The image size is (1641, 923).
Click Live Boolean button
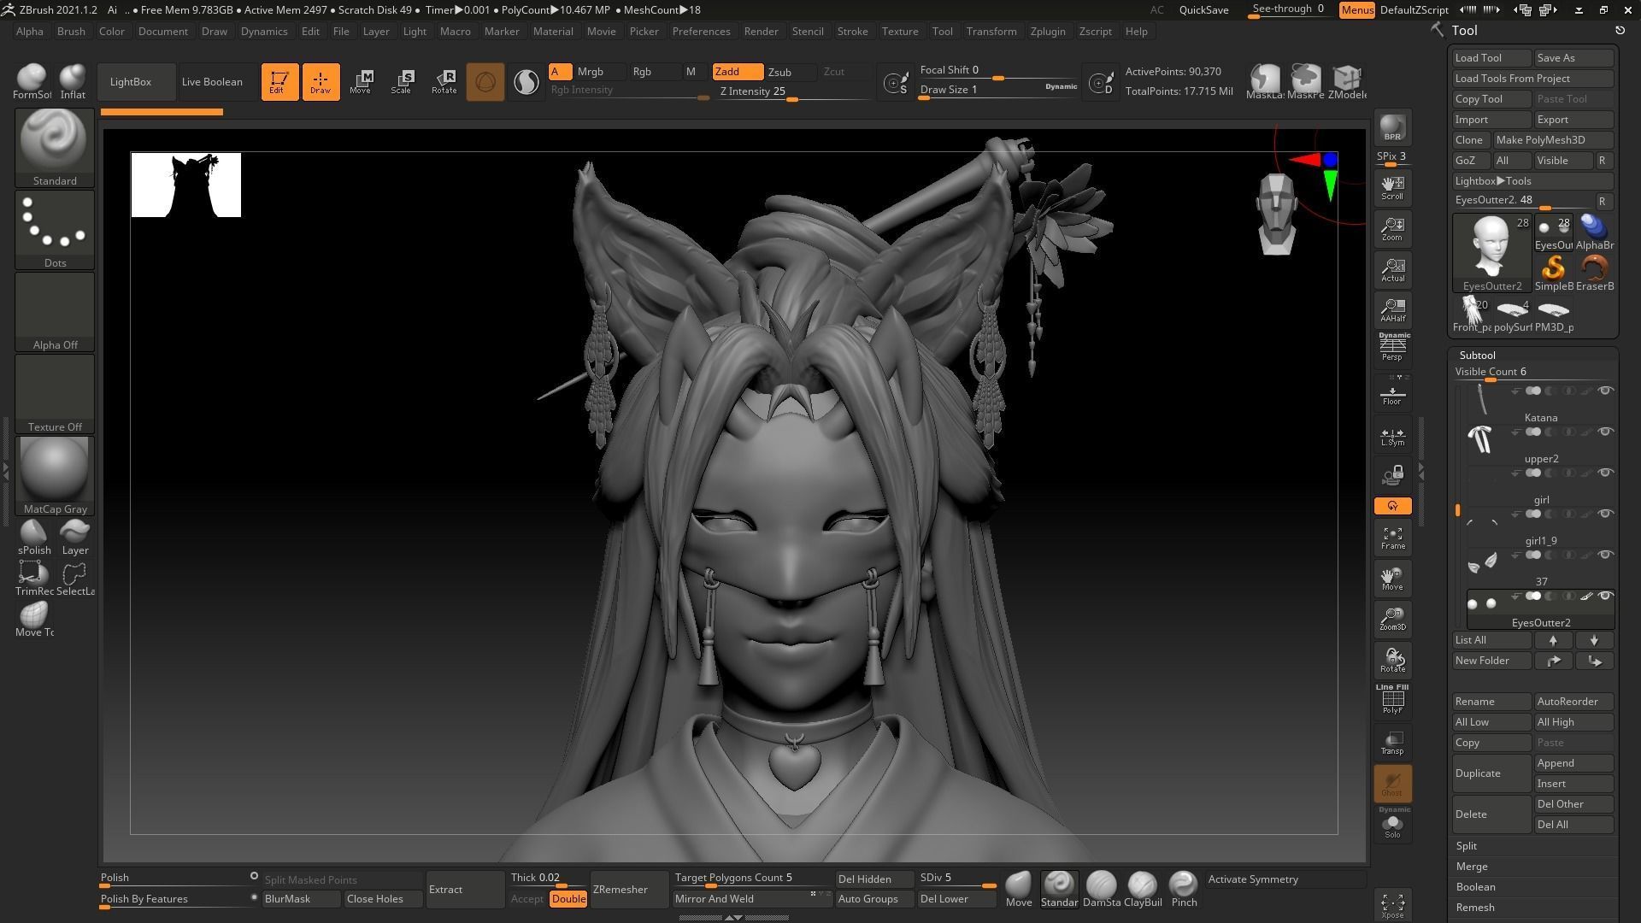(217, 82)
